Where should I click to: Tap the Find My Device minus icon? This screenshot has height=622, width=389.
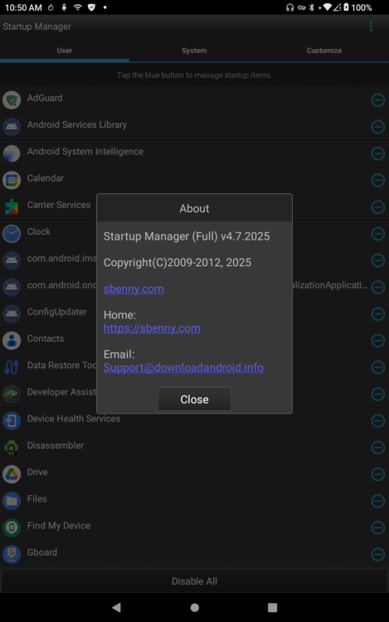tap(378, 527)
